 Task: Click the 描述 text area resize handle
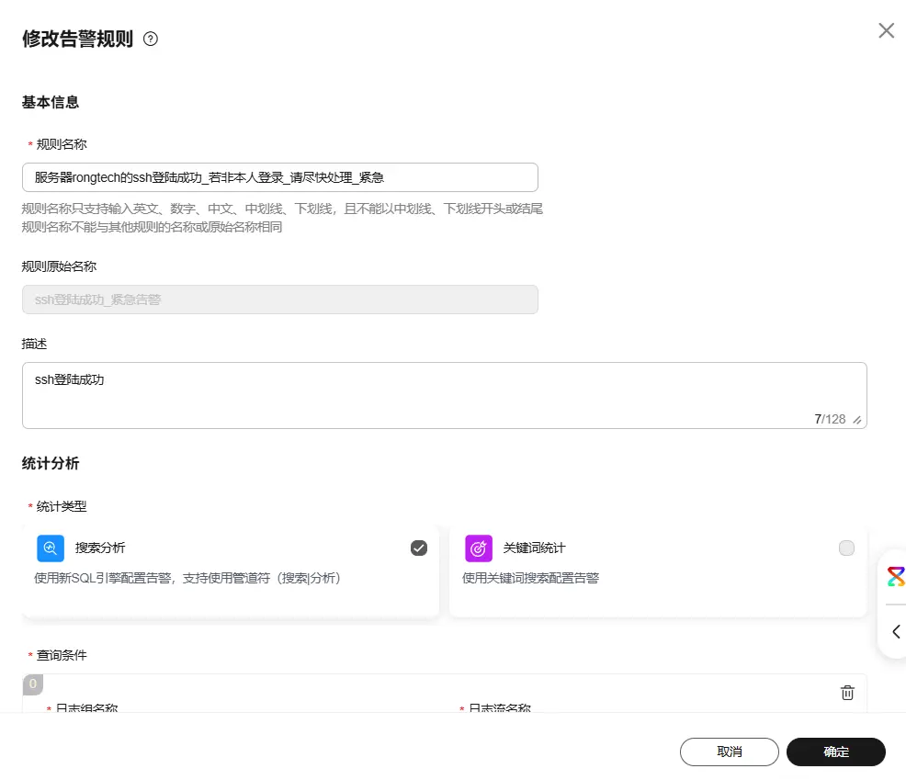pos(857,420)
